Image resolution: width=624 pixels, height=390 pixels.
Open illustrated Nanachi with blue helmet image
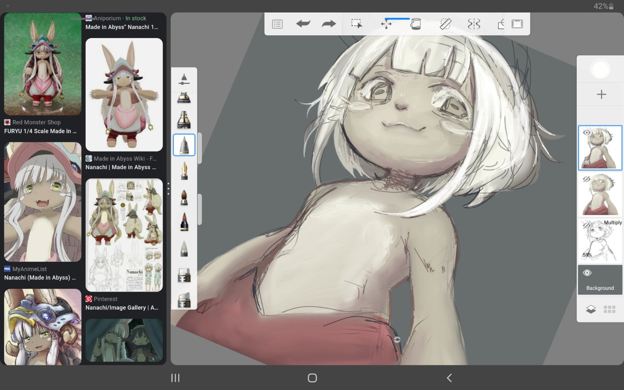(x=43, y=327)
